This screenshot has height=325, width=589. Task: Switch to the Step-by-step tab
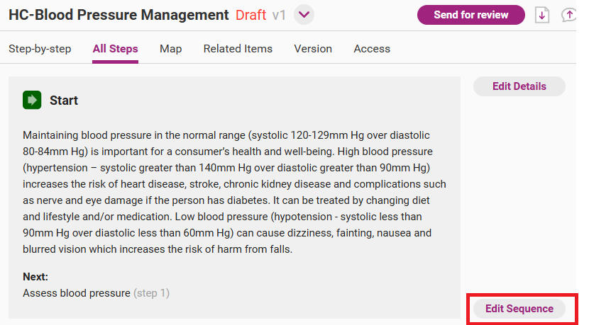pos(40,49)
